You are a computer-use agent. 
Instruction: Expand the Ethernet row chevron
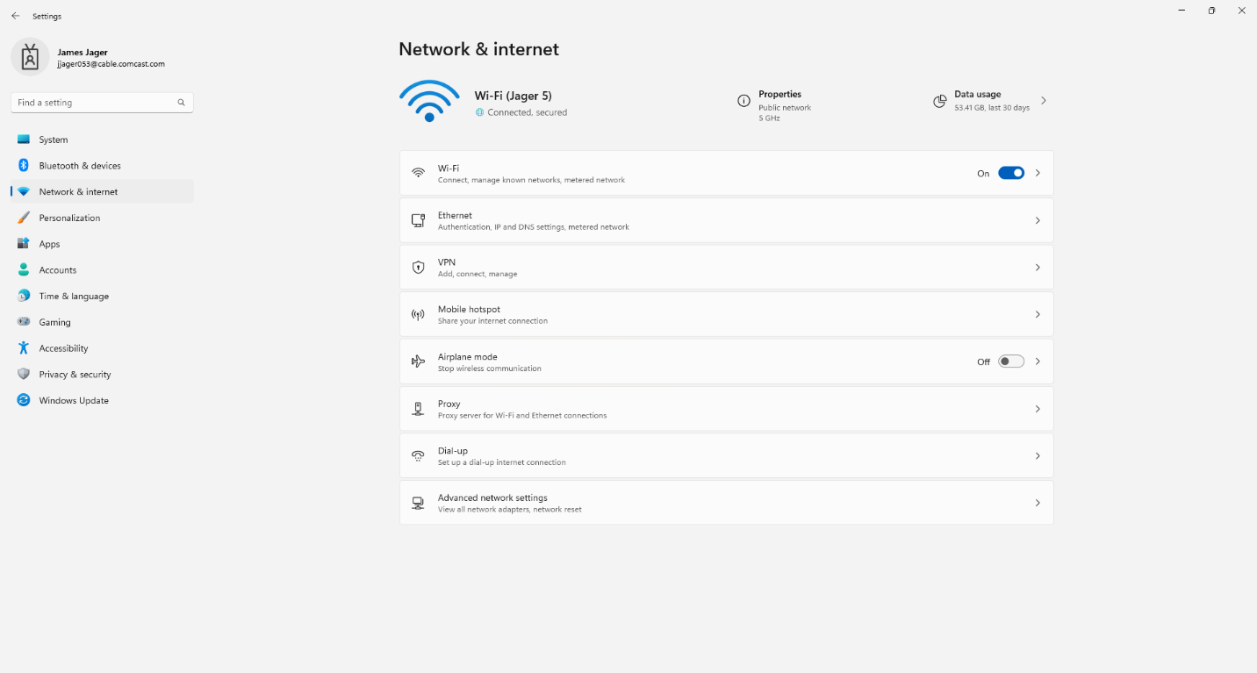[x=1038, y=220]
